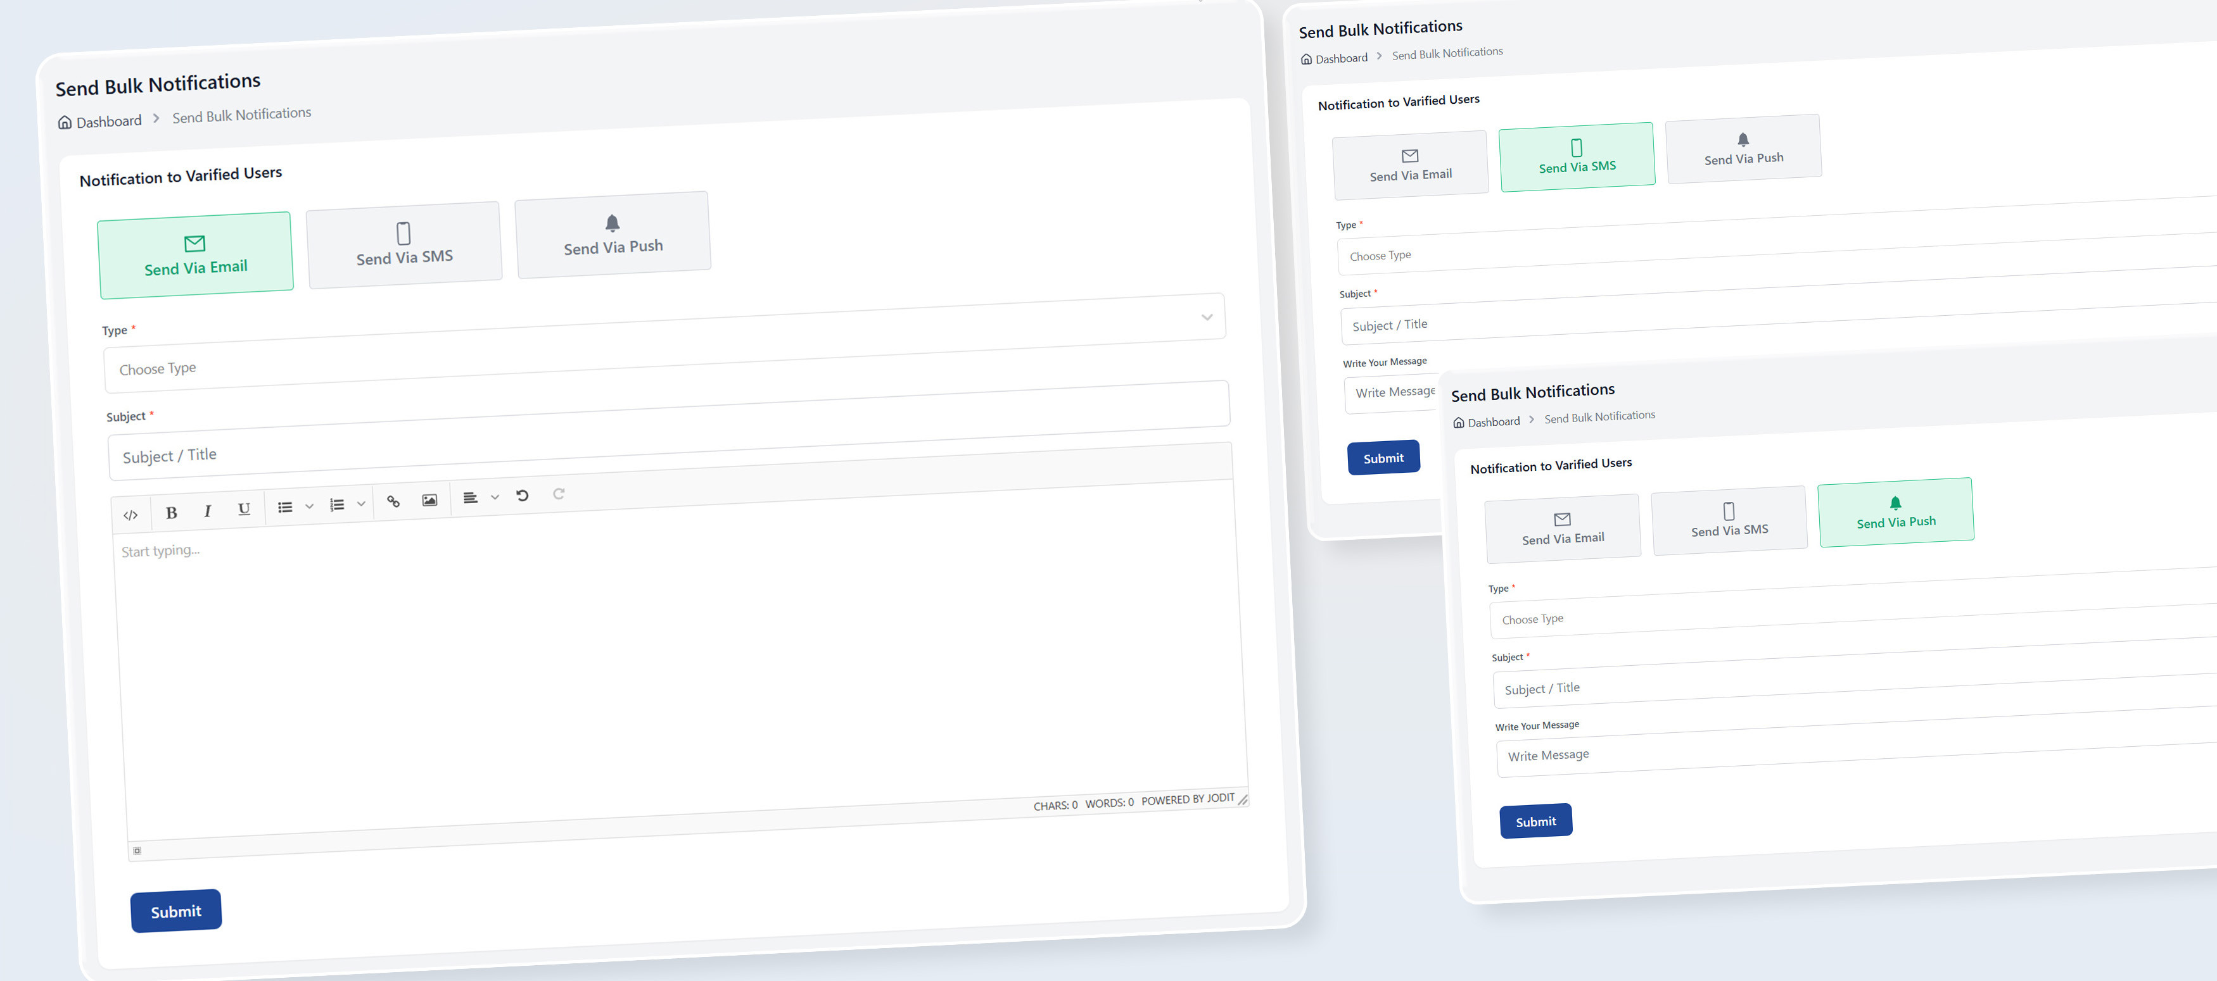Toggle bold formatting in the editor

coord(171,511)
